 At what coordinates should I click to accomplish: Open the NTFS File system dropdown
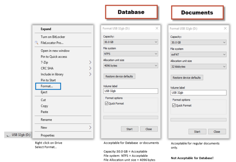pos(131,53)
